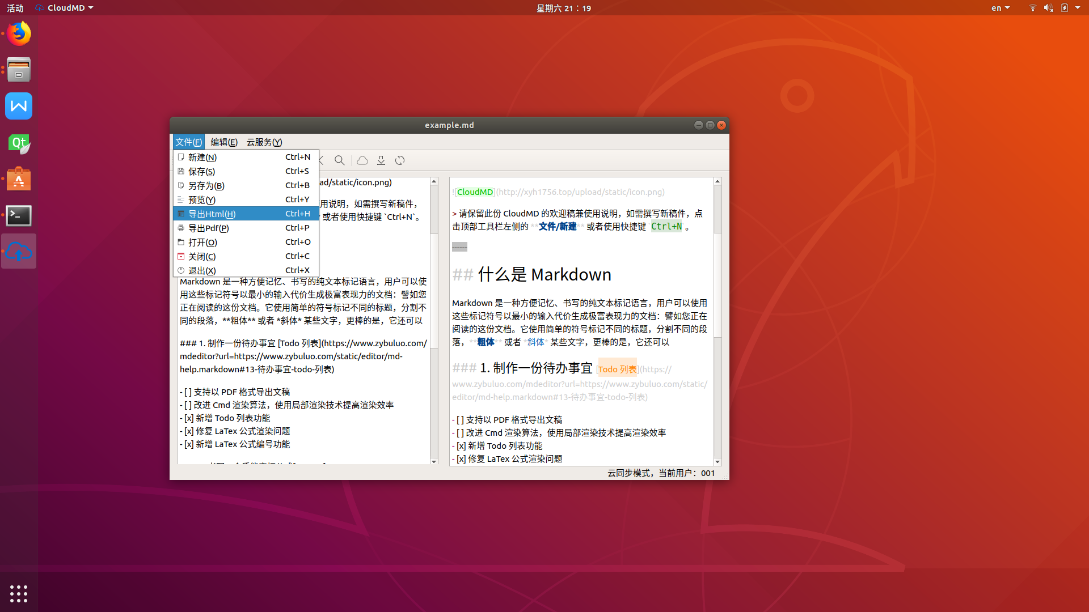Open the search (magnifier) toolbar icon
Image resolution: width=1089 pixels, height=612 pixels.
pos(339,160)
